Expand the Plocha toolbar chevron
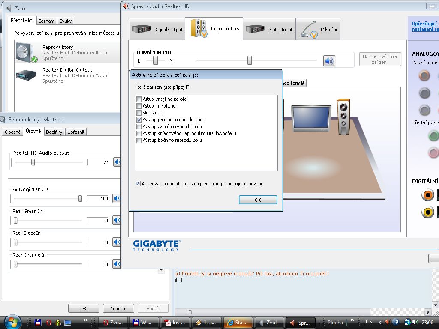 point(352,320)
